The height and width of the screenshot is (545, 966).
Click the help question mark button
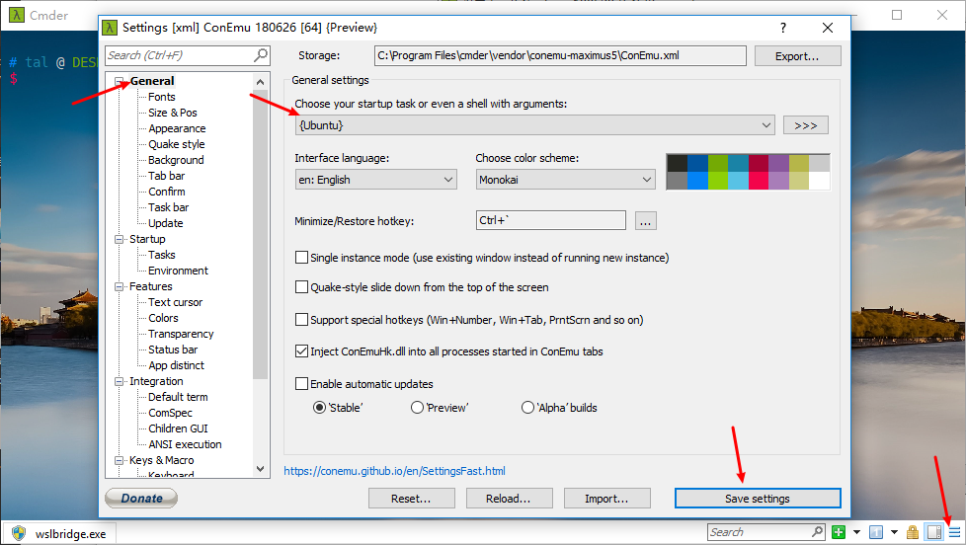(783, 28)
